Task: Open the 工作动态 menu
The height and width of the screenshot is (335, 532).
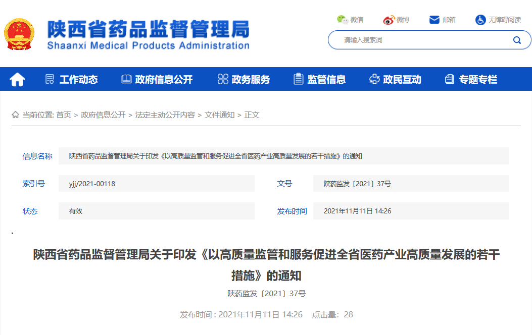Action: click(79, 80)
